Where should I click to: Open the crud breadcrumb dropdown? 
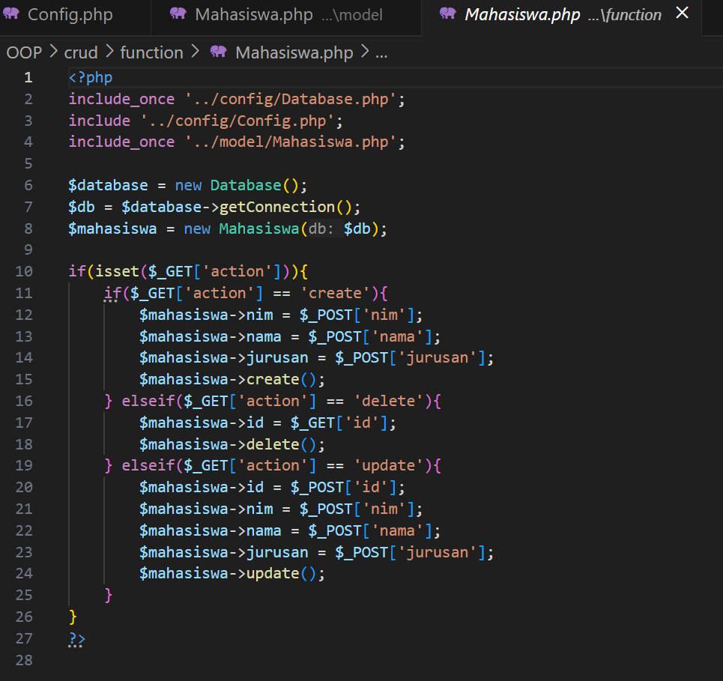tap(81, 52)
